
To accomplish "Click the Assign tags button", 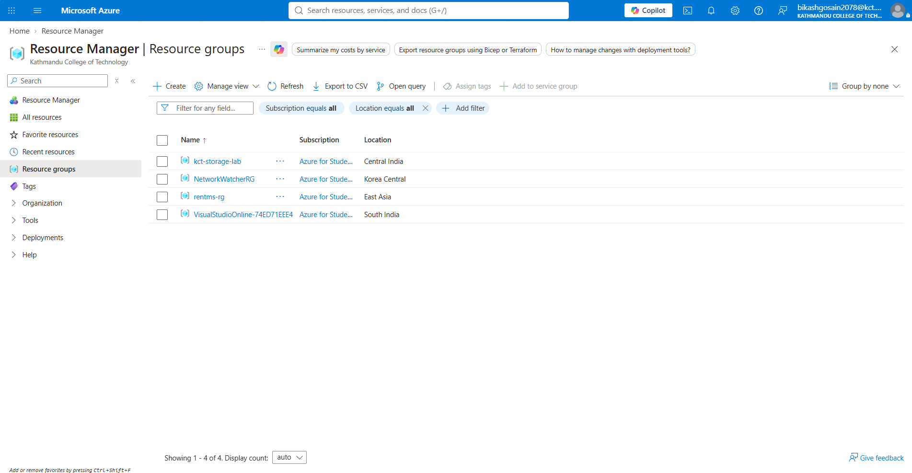I will 467,86.
